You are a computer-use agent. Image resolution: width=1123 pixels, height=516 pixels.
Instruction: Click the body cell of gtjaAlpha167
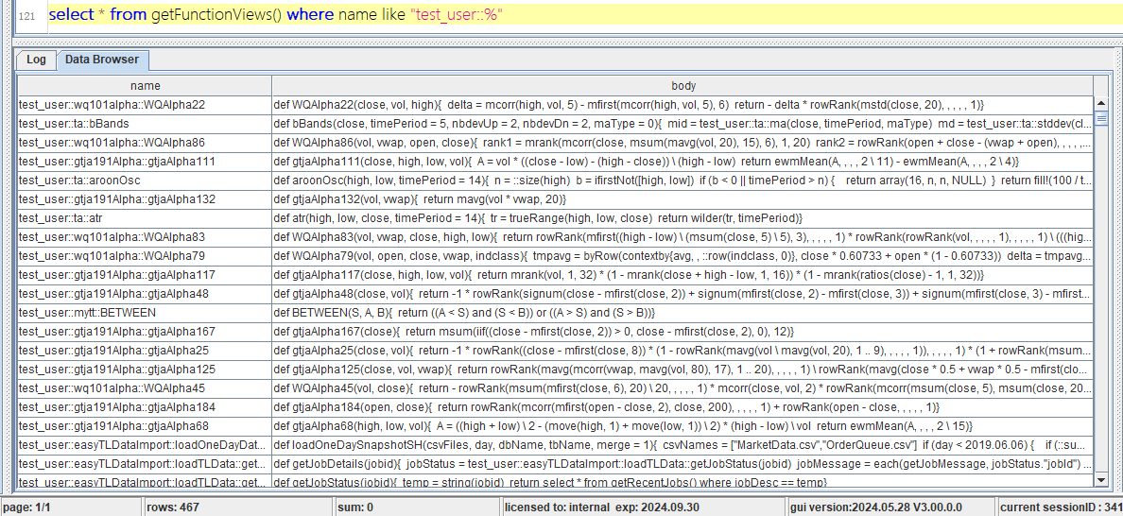tap(682, 332)
